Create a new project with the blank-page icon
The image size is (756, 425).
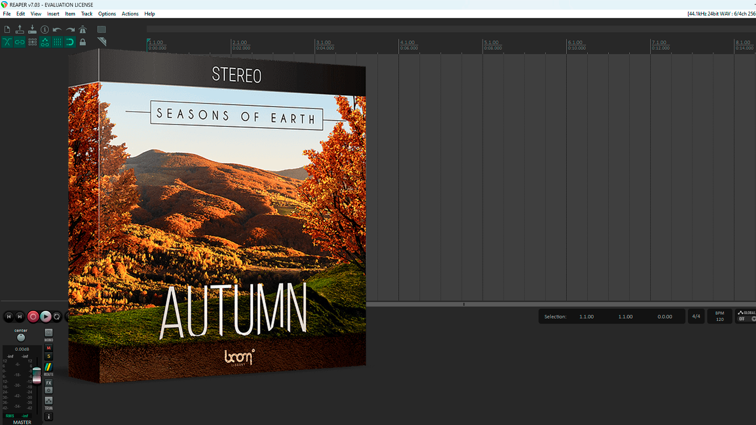point(7,29)
